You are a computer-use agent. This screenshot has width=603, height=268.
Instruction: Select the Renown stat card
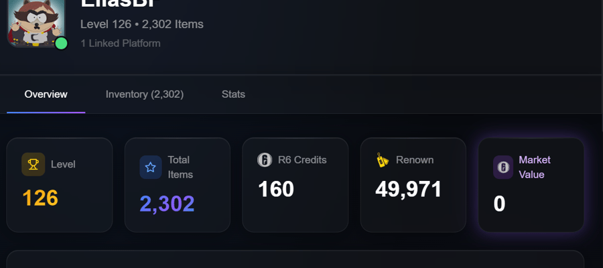point(413,185)
